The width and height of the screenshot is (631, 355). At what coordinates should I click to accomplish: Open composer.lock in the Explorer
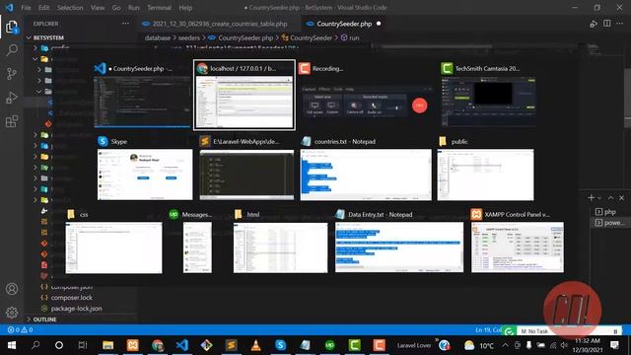(x=72, y=298)
